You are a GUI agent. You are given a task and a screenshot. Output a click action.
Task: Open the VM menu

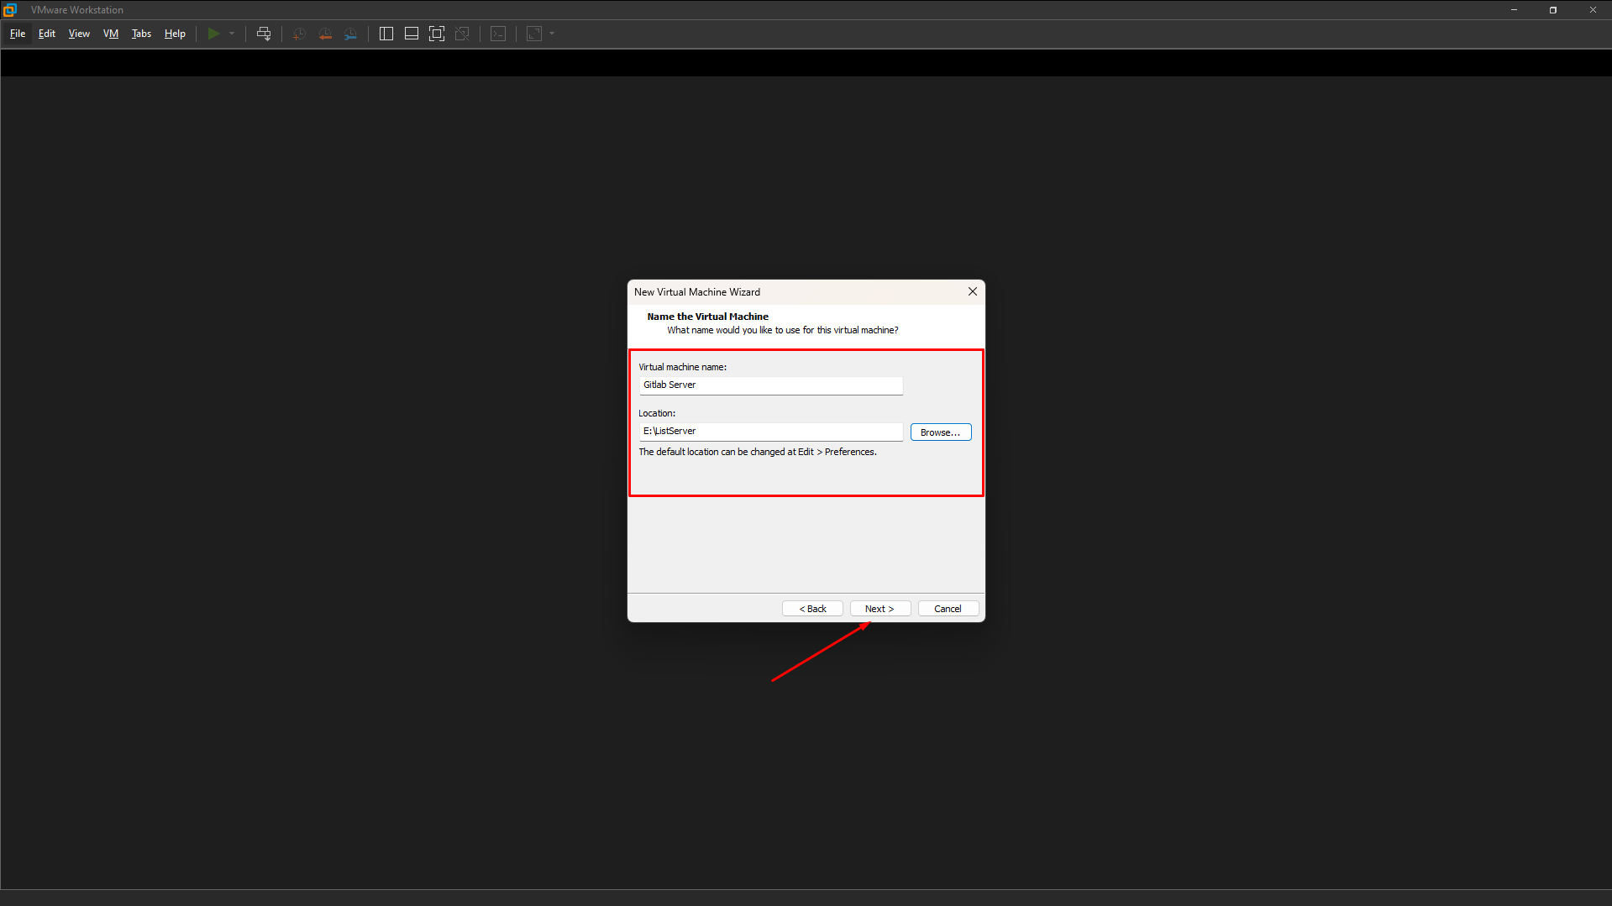click(x=111, y=34)
